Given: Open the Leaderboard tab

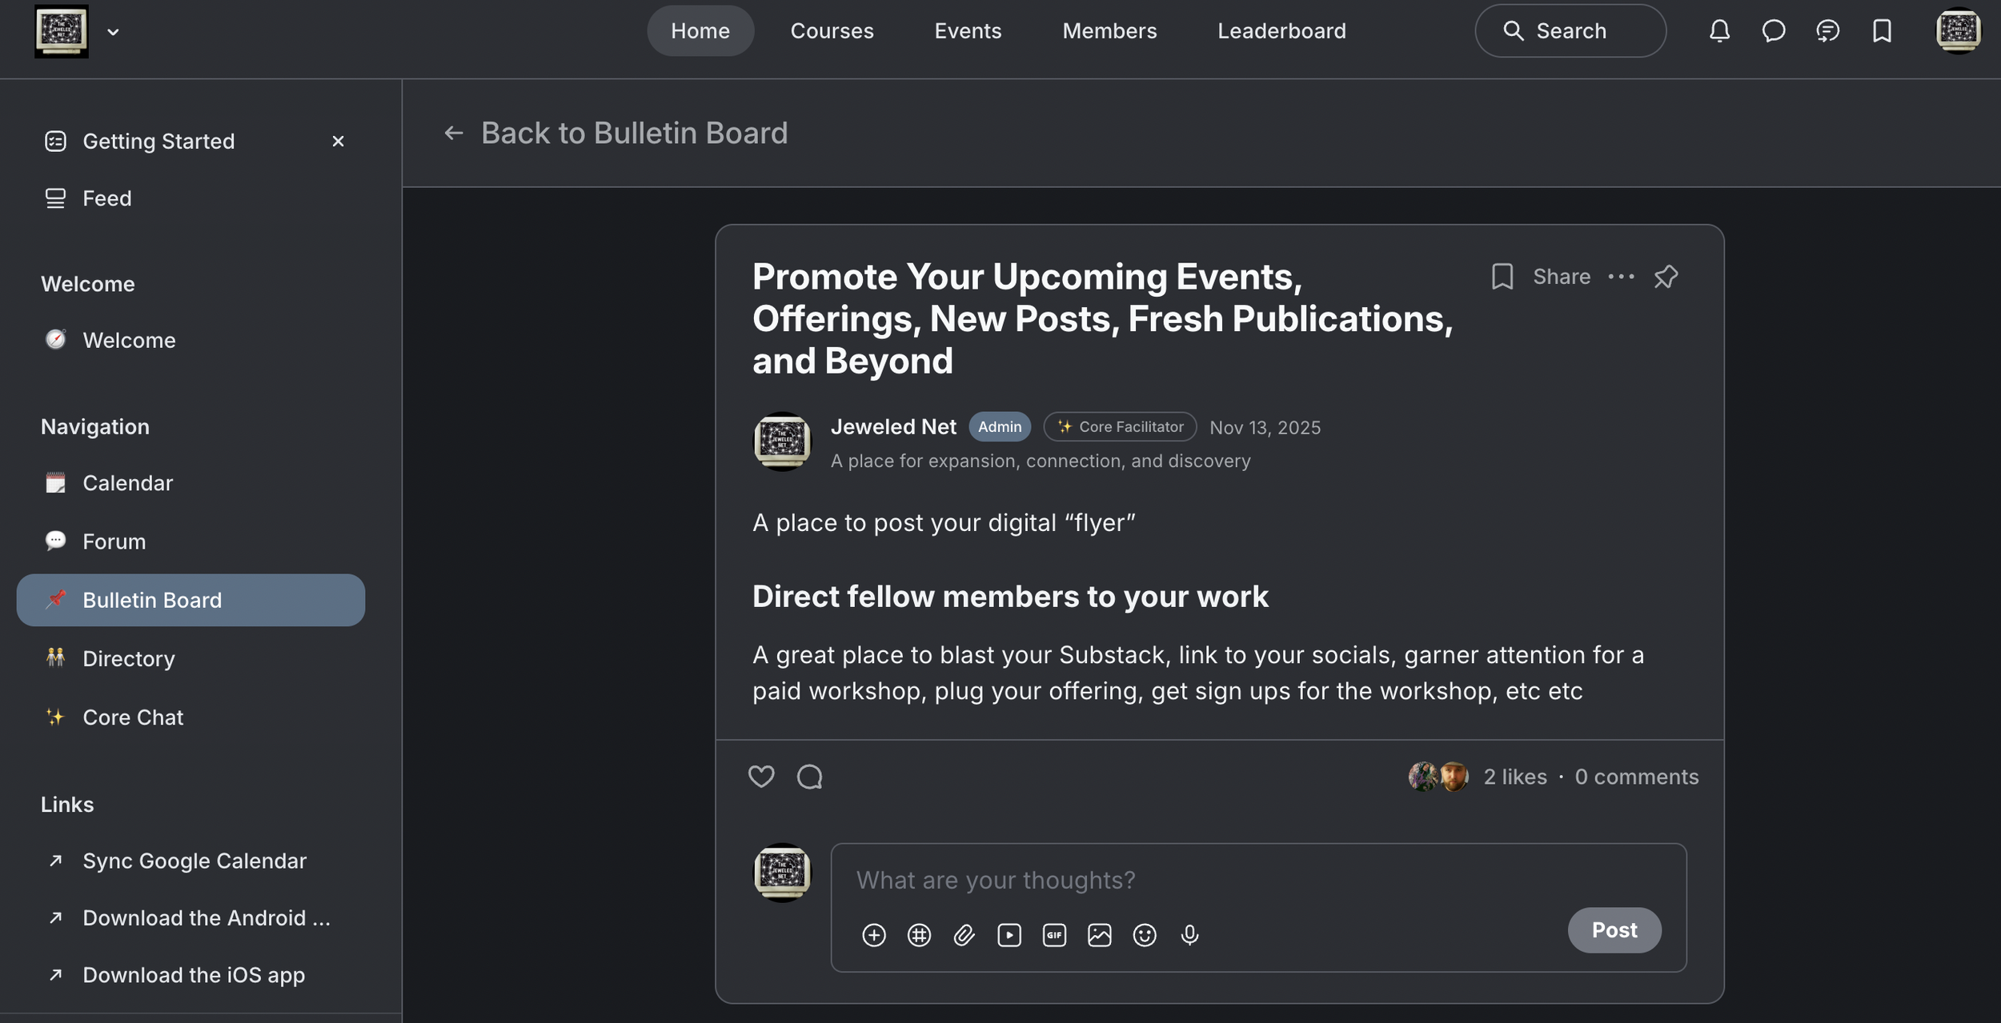Looking at the screenshot, I should tap(1281, 31).
